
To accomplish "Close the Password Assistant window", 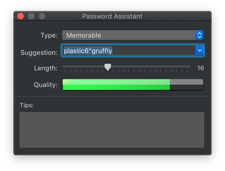I will click(21, 16).
